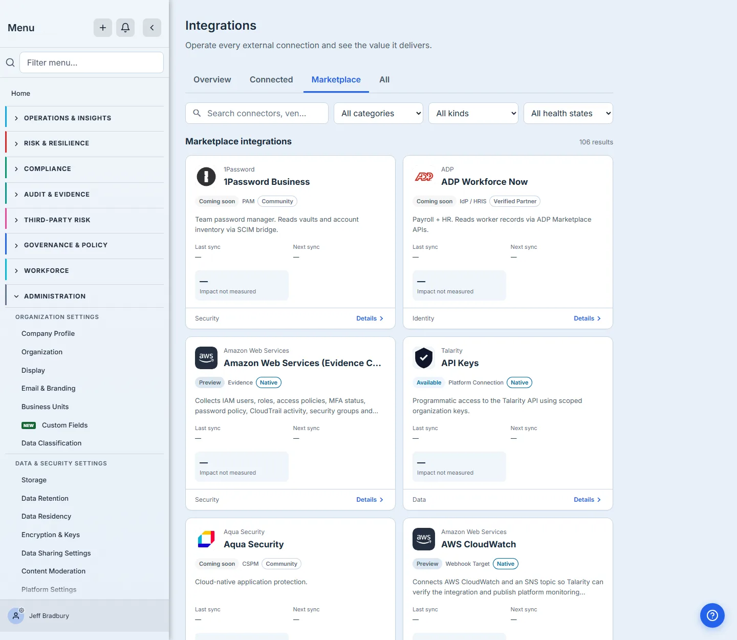Screen dimensions: 737x640
Task: Click the search magnifier icon beside Filter menu
Action: 10,62
